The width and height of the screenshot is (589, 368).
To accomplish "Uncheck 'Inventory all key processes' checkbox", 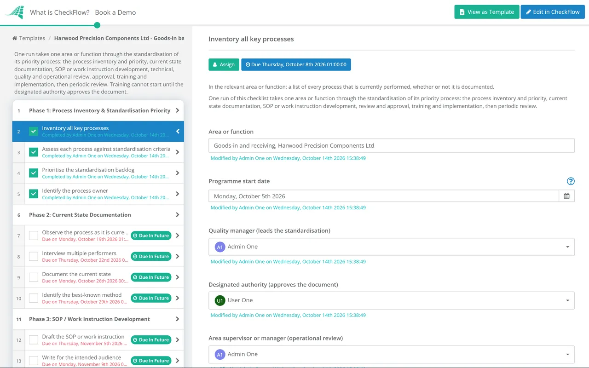I will pyautogui.click(x=34, y=132).
